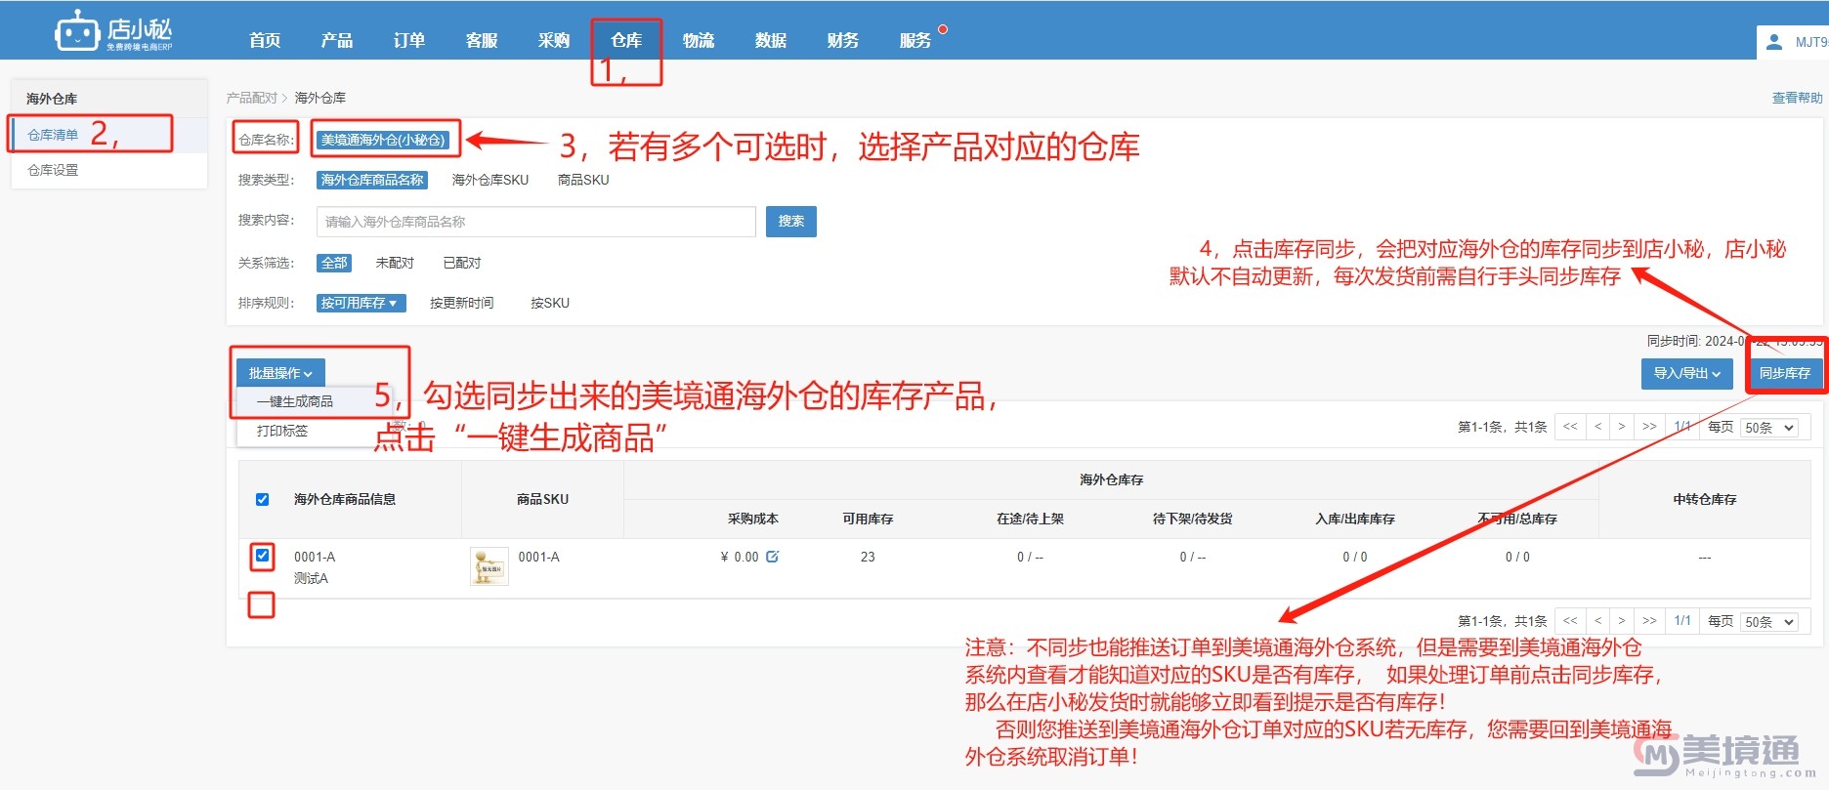Open the 客服 navigation menu

pyautogui.click(x=482, y=40)
